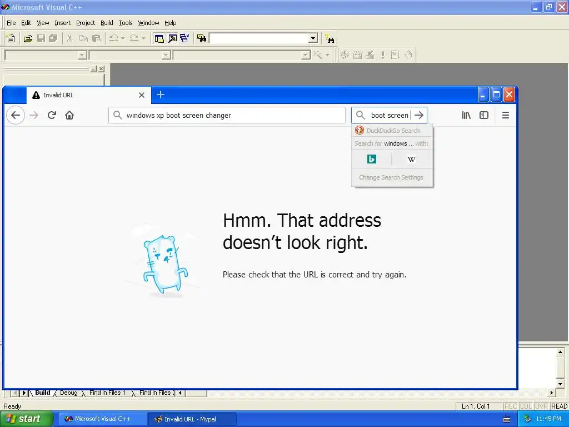Click the Copy icon in Visual C++ toolbar

tap(83, 38)
